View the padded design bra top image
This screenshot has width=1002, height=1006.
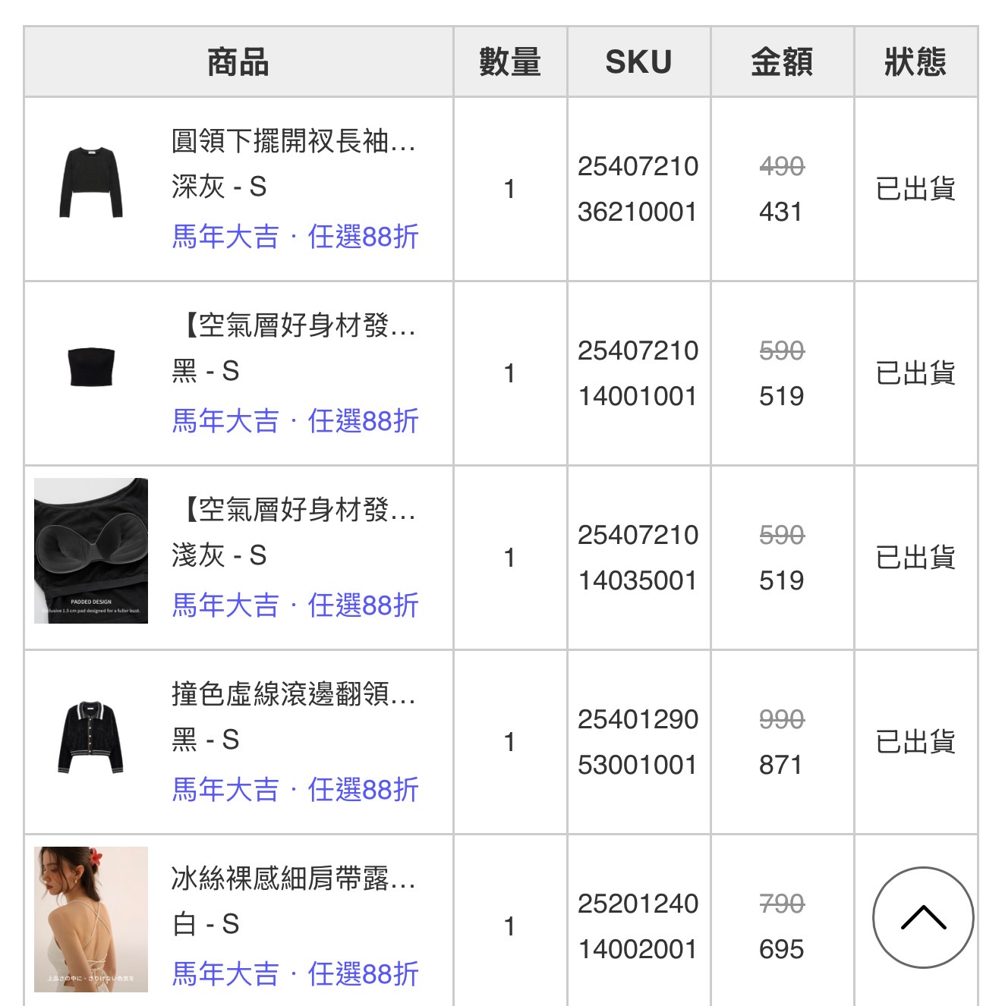(x=91, y=551)
